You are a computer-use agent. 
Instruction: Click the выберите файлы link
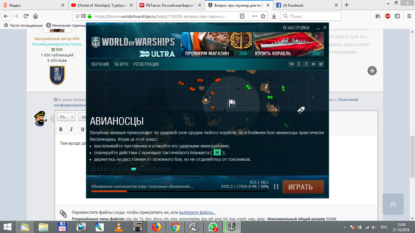pos(198,212)
